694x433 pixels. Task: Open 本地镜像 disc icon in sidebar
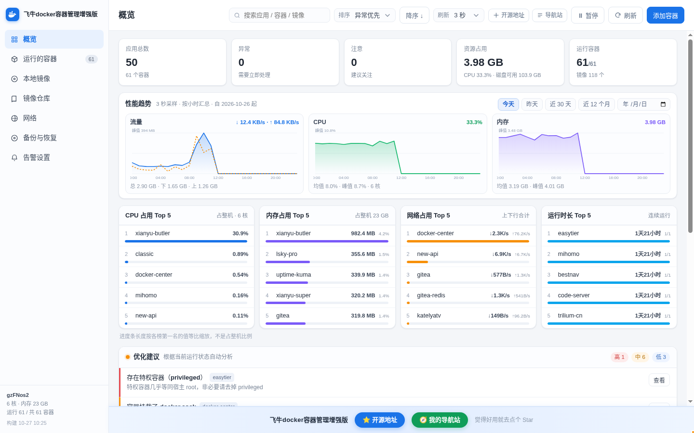pos(14,79)
